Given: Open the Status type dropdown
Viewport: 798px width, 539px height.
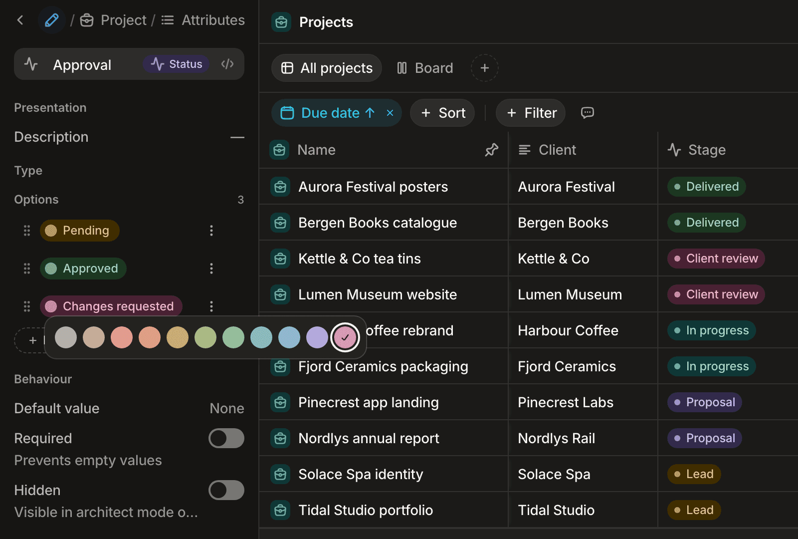Looking at the screenshot, I should click(177, 64).
